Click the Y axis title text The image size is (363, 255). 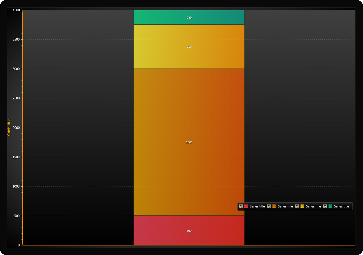[9, 127]
